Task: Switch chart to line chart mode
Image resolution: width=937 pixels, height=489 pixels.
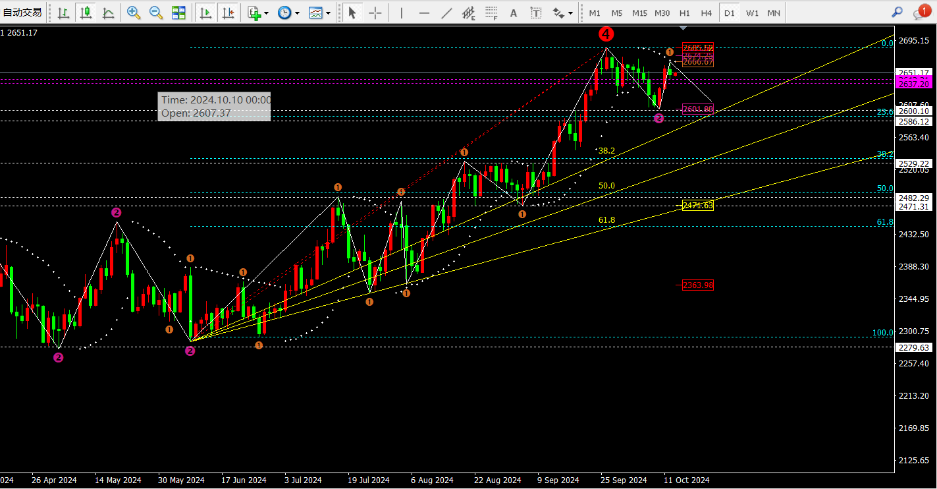Action: pyautogui.click(x=108, y=13)
